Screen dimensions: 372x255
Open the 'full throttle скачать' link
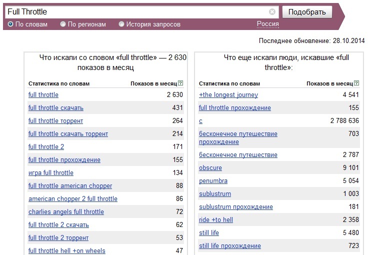(56, 108)
